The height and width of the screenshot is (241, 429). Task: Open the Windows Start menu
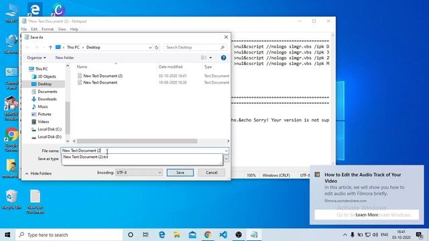[x=7, y=235]
